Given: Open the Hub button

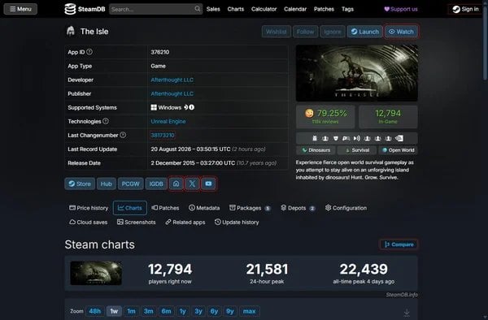Looking at the screenshot, I should (x=106, y=184).
